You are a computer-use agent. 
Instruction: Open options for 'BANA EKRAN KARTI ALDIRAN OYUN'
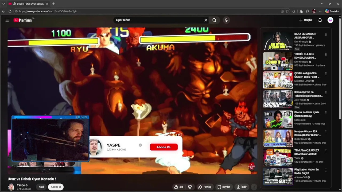326,34
